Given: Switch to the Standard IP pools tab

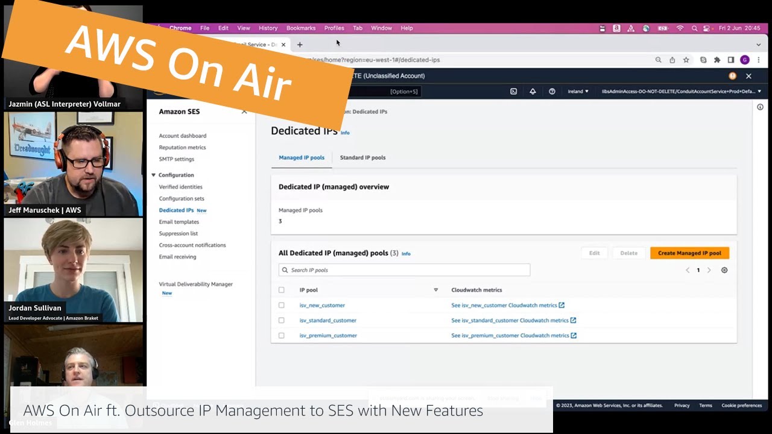Looking at the screenshot, I should tap(362, 157).
